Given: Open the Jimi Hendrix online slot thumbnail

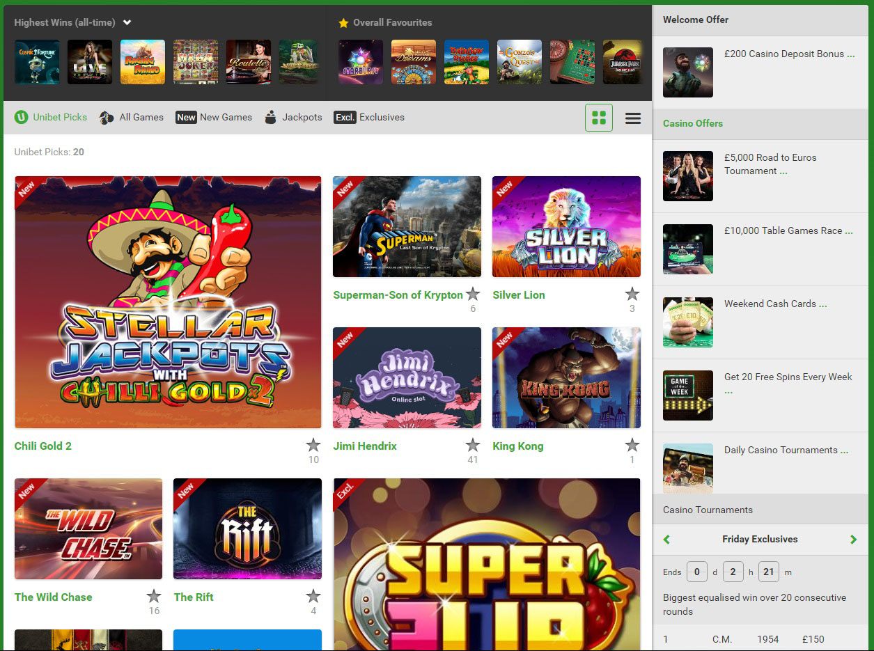Looking at the screenshot, I should tap(407, 378).
